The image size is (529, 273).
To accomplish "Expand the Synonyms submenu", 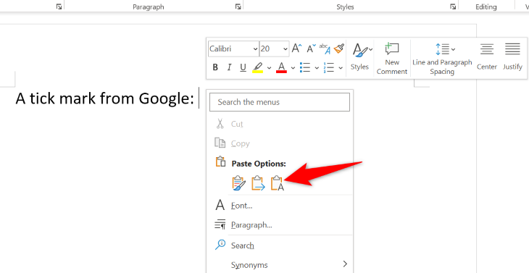I will 279,264.
